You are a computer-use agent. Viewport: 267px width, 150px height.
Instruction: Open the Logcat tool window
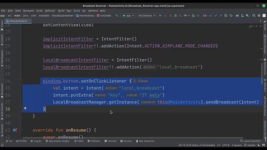36,141
